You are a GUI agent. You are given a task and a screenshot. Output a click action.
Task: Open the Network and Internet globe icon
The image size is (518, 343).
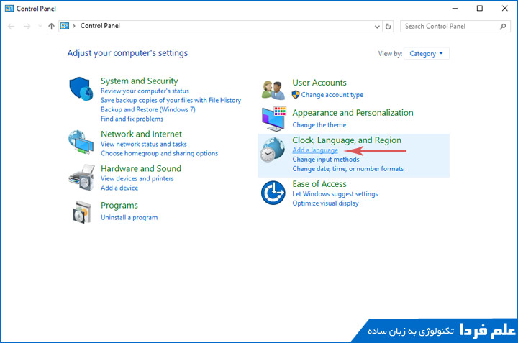click(x=81, y=142)
